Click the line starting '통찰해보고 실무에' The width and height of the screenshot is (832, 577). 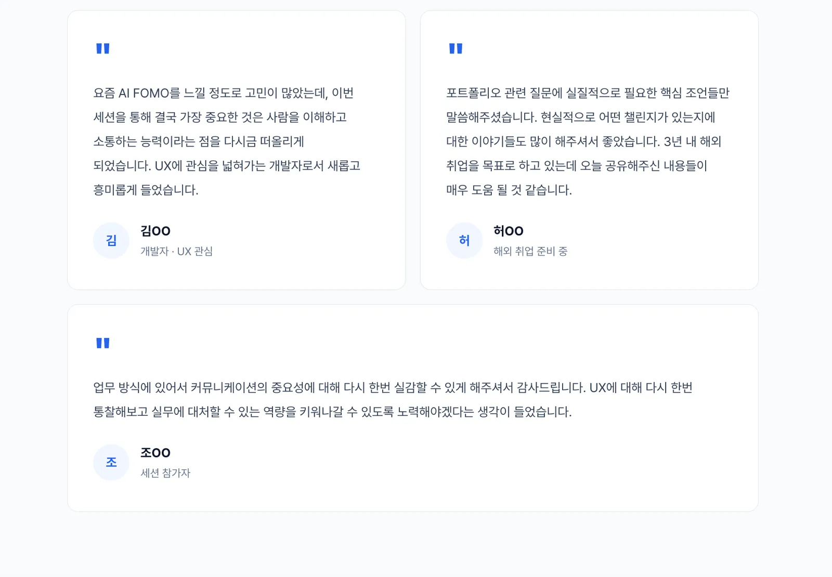point(332,412)
